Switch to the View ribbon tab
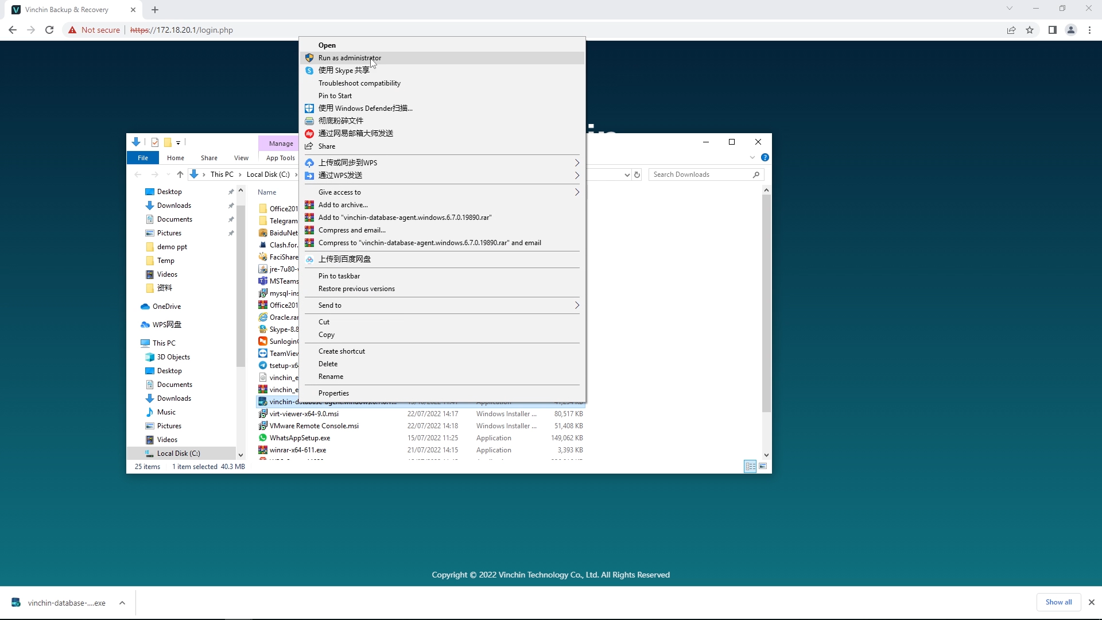1102x620 pixels. [x=241, y=158]
